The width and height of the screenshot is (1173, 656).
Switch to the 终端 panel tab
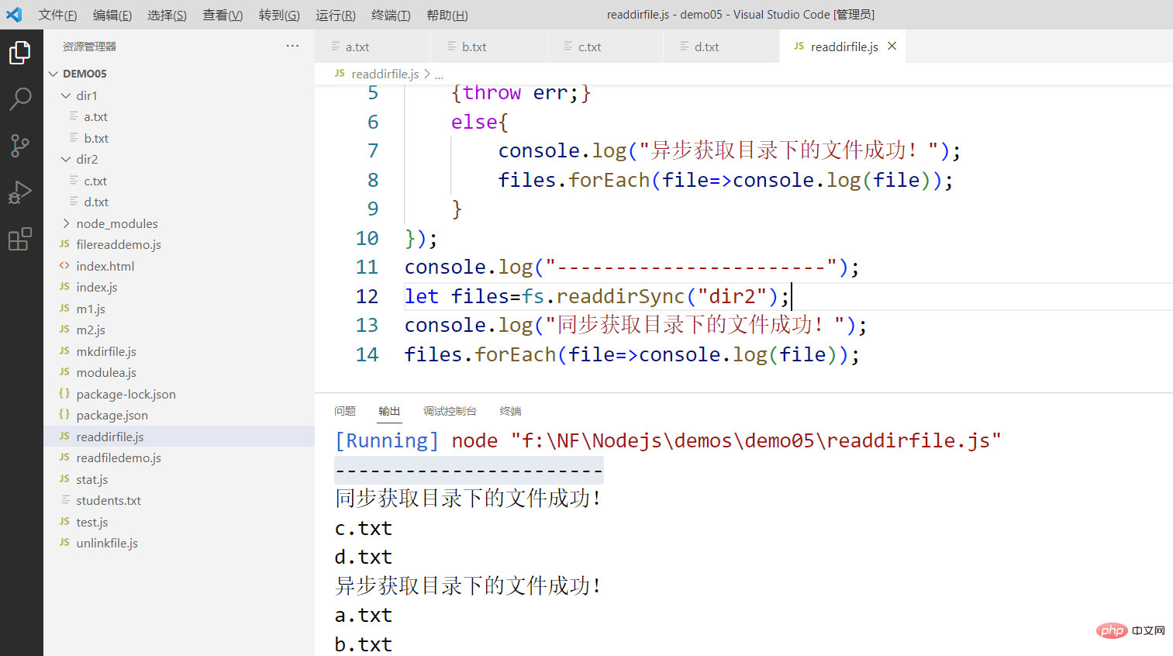pyautogui.click(x=511, y=411)
